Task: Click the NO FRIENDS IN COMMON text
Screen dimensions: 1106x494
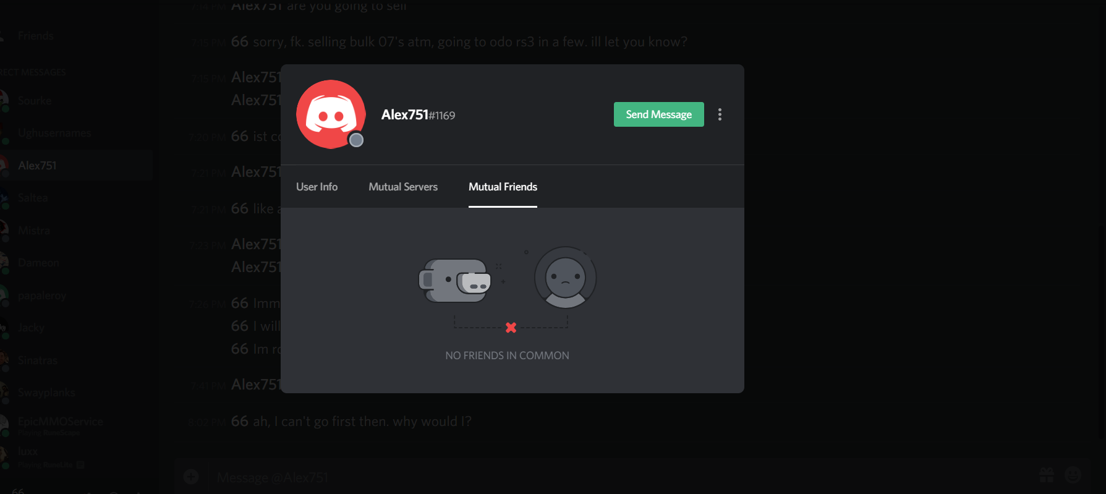Action: (507, 356)
